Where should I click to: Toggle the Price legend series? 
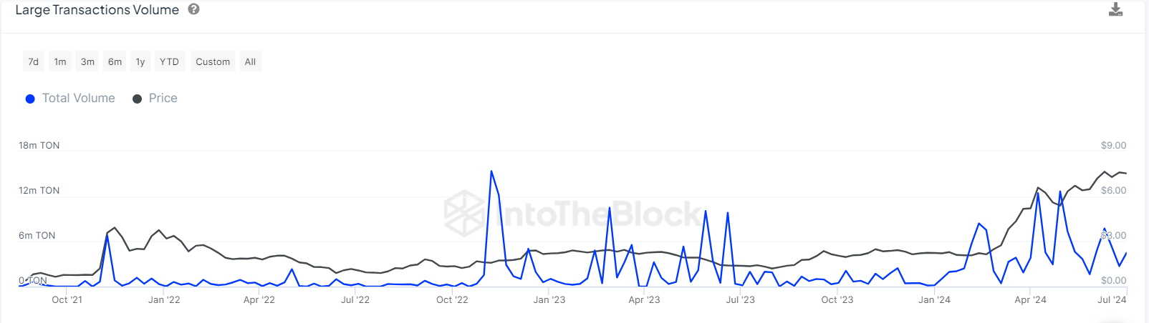pos(155,99)
